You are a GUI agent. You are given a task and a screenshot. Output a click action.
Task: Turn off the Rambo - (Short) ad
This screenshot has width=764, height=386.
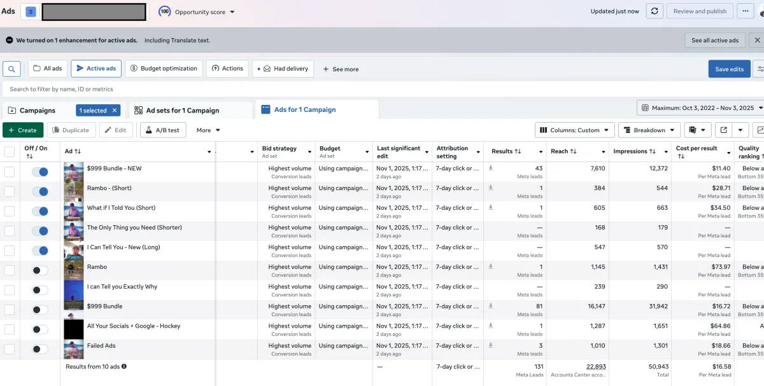click(40, 191)
